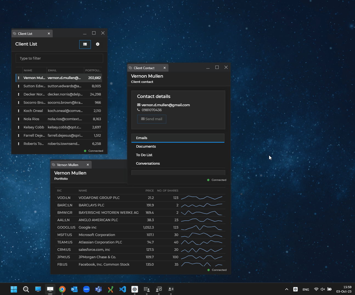Screen dimensions: 355x295
Task: Toggle the Client List grid view button
Action: pyautogui.click(x=85, y=44)
